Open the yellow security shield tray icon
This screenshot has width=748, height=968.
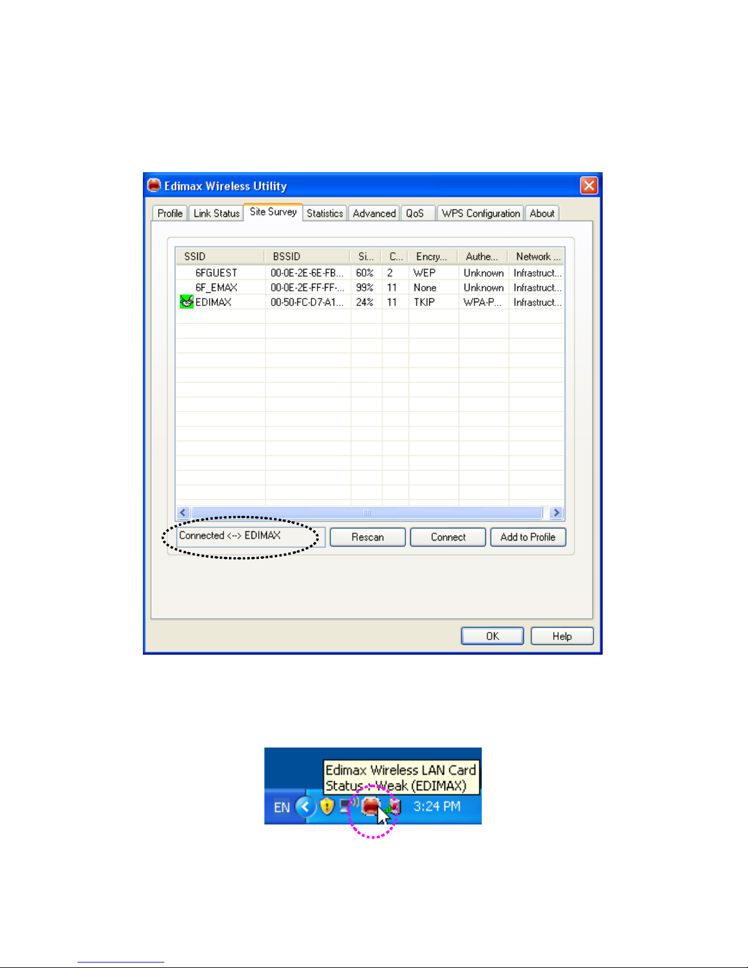(x=327, y=807)
